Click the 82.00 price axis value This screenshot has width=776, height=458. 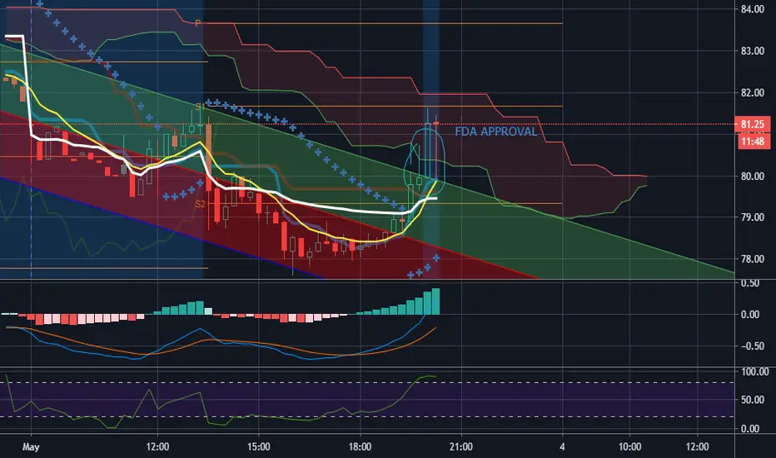click(752, 92)
